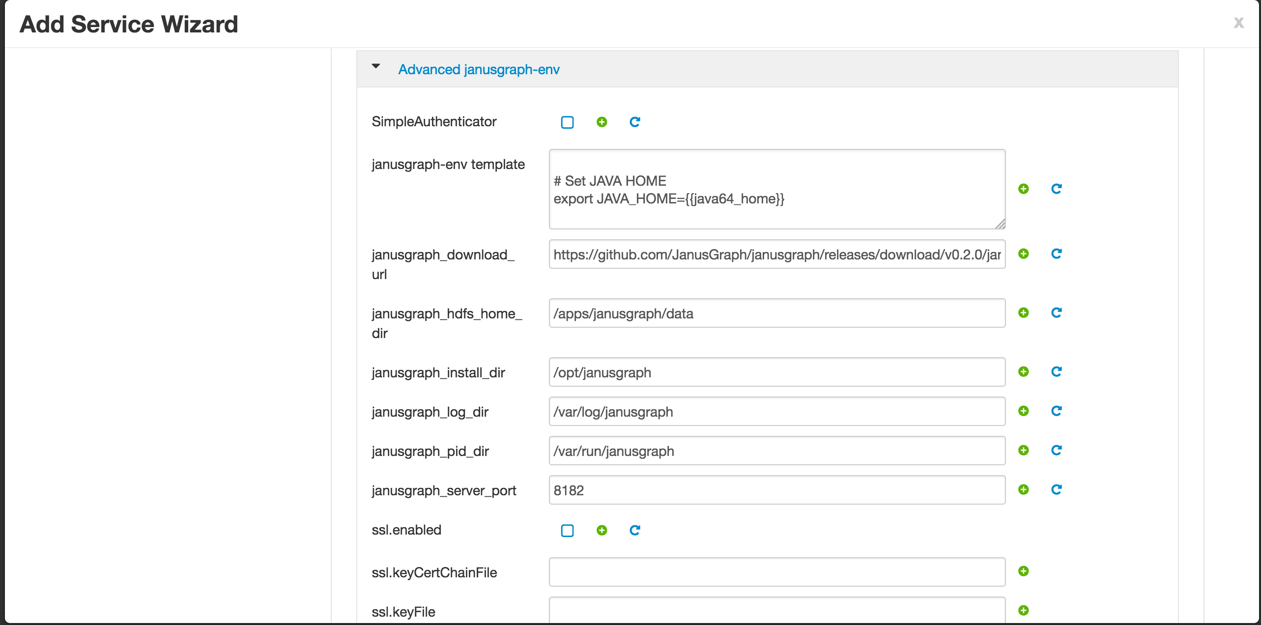This screenshot has height=625, width=1261.
Task: Click green plus icon next to ssl.enabled
Action: [602, 530]
